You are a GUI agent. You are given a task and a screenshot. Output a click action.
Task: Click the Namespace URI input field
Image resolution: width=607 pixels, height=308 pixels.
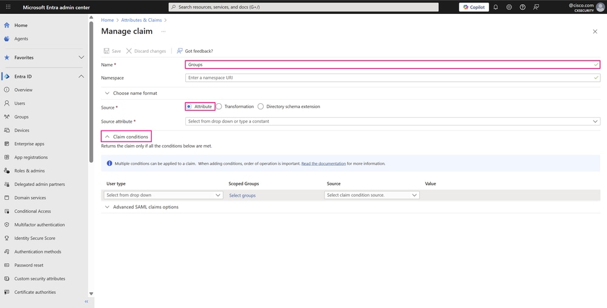(393, 78)
